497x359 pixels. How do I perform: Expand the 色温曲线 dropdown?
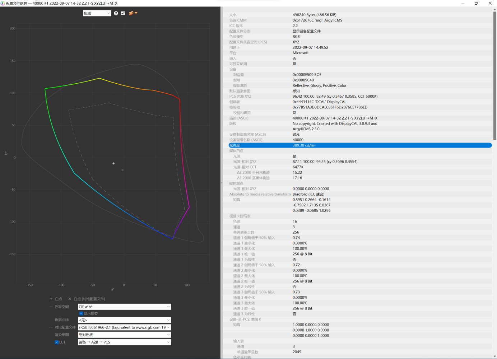pyautogui.click(x=124, y=320)
